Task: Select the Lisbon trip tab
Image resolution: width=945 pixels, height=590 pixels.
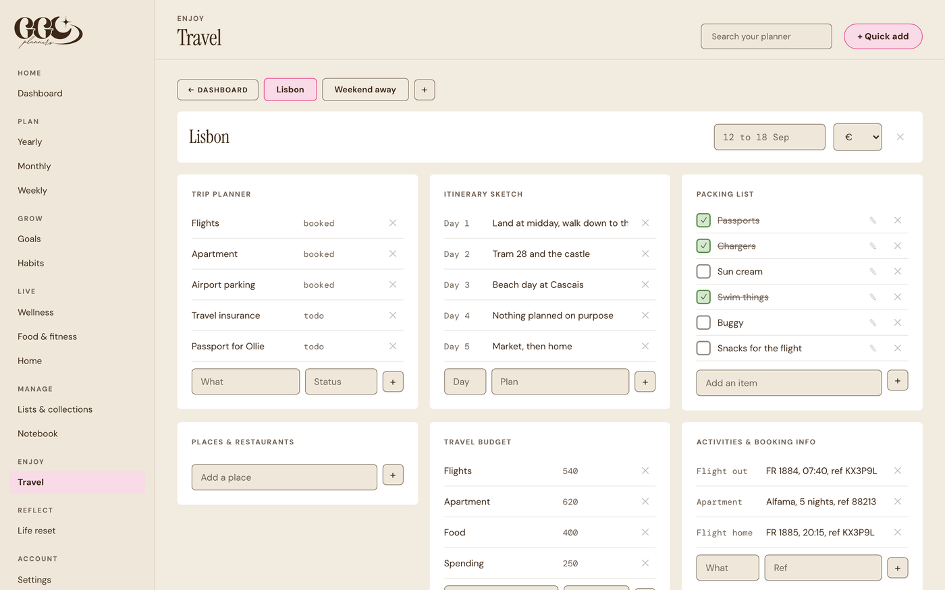Action: (x=290, y=90)
